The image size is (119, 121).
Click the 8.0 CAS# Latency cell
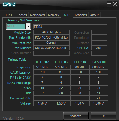(61, 72)
